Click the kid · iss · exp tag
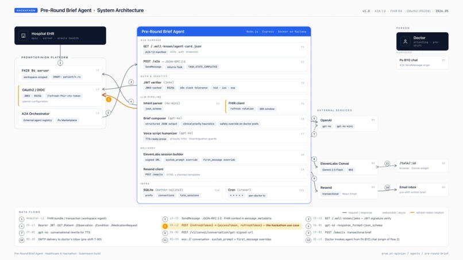This screenshot has width=463, height=260. [x=224, y=88]
